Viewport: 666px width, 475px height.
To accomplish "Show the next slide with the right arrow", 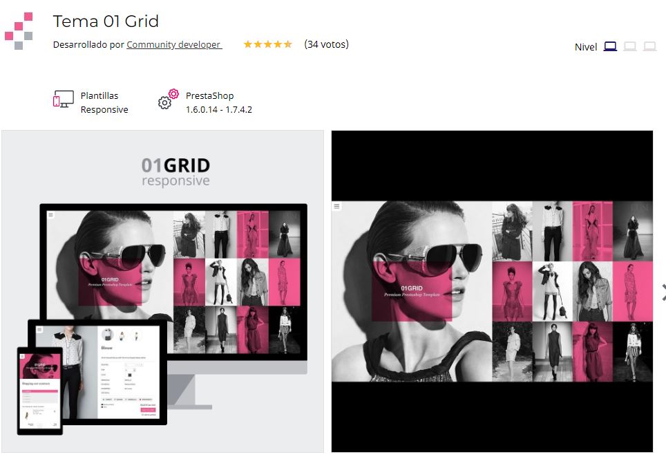I will tap(663, 292).
